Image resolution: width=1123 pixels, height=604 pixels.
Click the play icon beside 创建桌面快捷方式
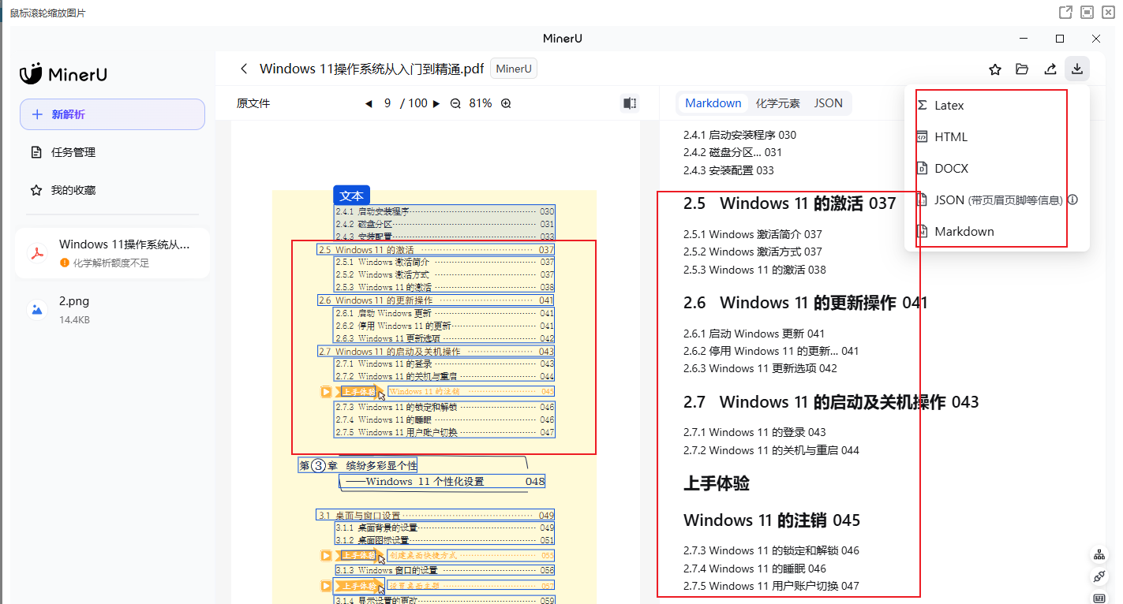click(x=326, y=556)
